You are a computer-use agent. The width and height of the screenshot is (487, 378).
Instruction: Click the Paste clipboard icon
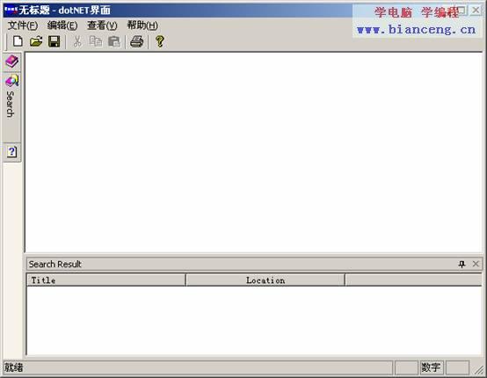tap(114, 41)
